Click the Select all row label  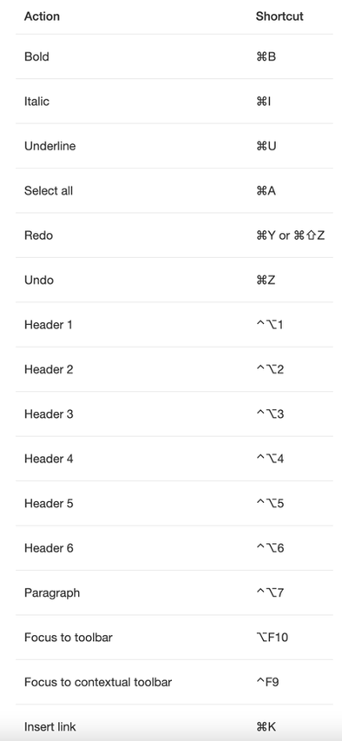(x=49, y=190)
